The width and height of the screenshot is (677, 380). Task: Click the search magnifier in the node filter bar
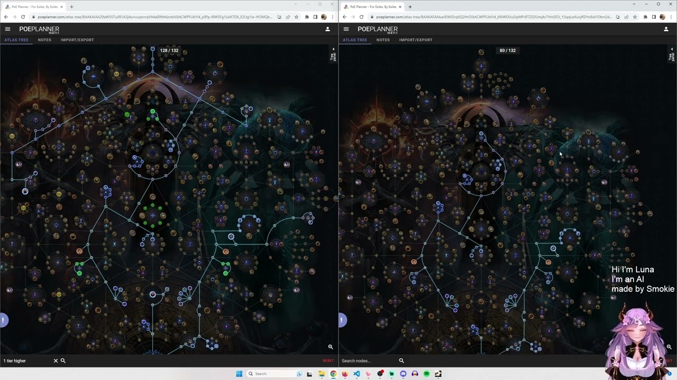point(63,360)
